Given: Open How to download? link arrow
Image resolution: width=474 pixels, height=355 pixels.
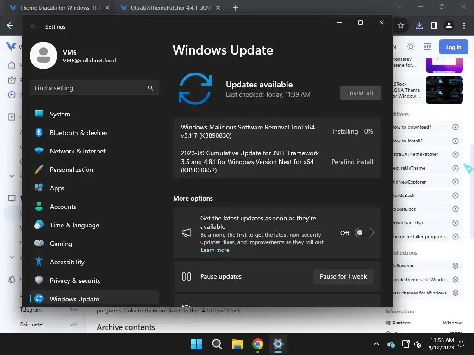Looking at the screenshot, I should point(455,127).
